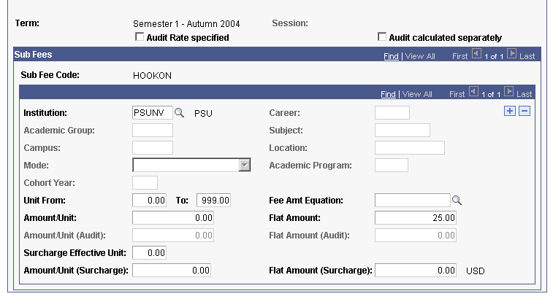Show previous row in inner grid header
The image size is (553, 299).
(473, 92)
